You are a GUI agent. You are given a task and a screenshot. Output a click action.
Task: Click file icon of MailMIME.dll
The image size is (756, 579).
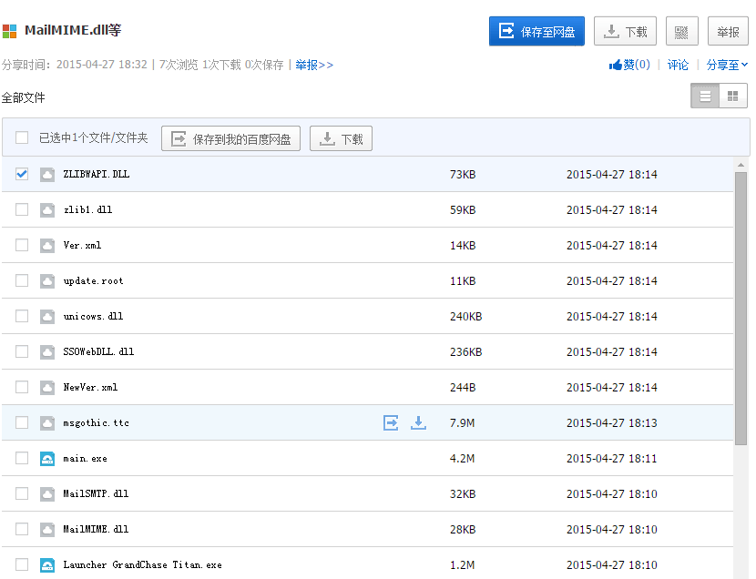(x=47, y=530)
